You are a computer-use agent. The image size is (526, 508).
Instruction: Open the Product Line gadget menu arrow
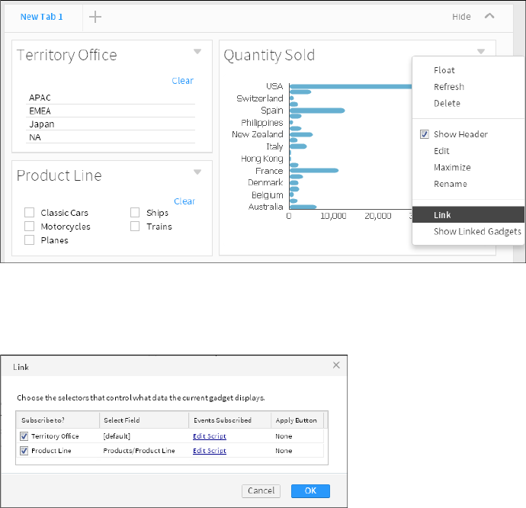tap(197, 172)
